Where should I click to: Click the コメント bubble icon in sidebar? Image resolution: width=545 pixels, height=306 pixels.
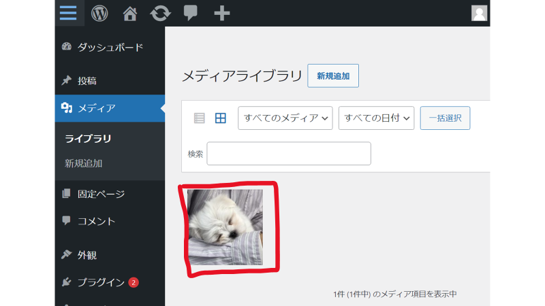click(x=66, y=220)
